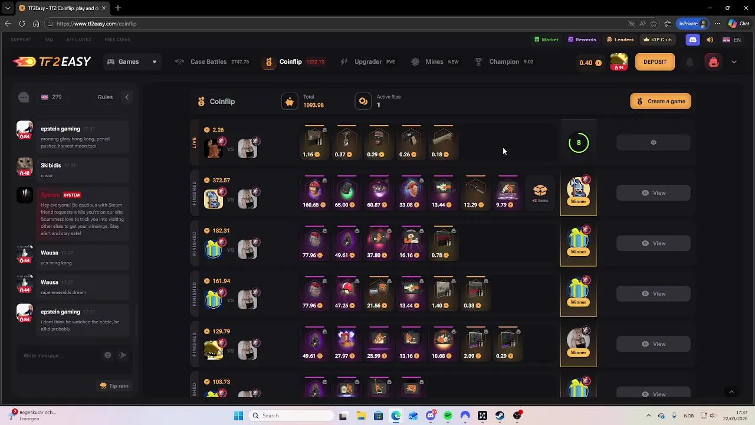The image size is (755, 425).
Task: Open the user avatar with level 91
Action: click(x=619, y=62)
